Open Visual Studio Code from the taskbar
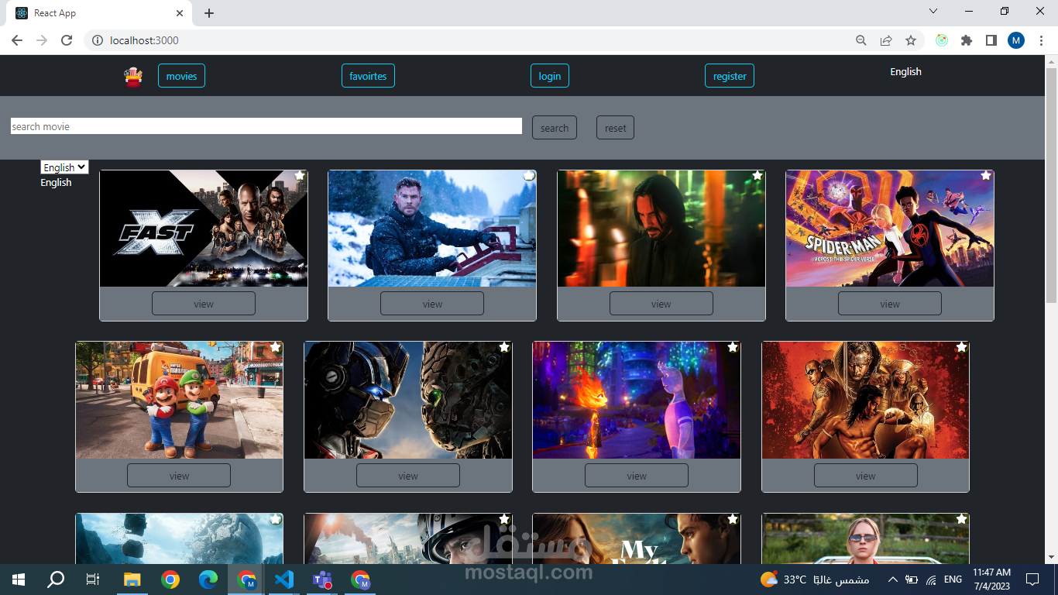 pos(284,580)
